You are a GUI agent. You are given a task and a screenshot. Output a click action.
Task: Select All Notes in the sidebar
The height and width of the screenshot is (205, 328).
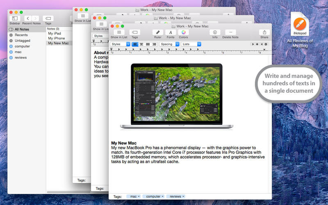pyautogui.click(x=22, y=30)
